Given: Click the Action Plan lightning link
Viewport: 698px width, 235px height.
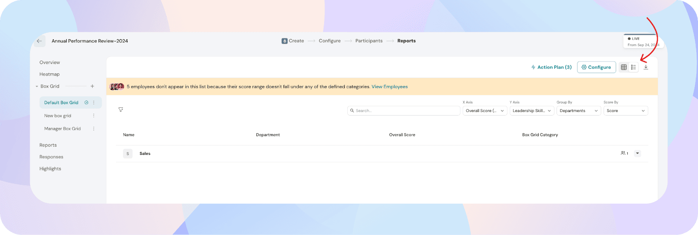Looking at the screenshot, I should [551, 67].
